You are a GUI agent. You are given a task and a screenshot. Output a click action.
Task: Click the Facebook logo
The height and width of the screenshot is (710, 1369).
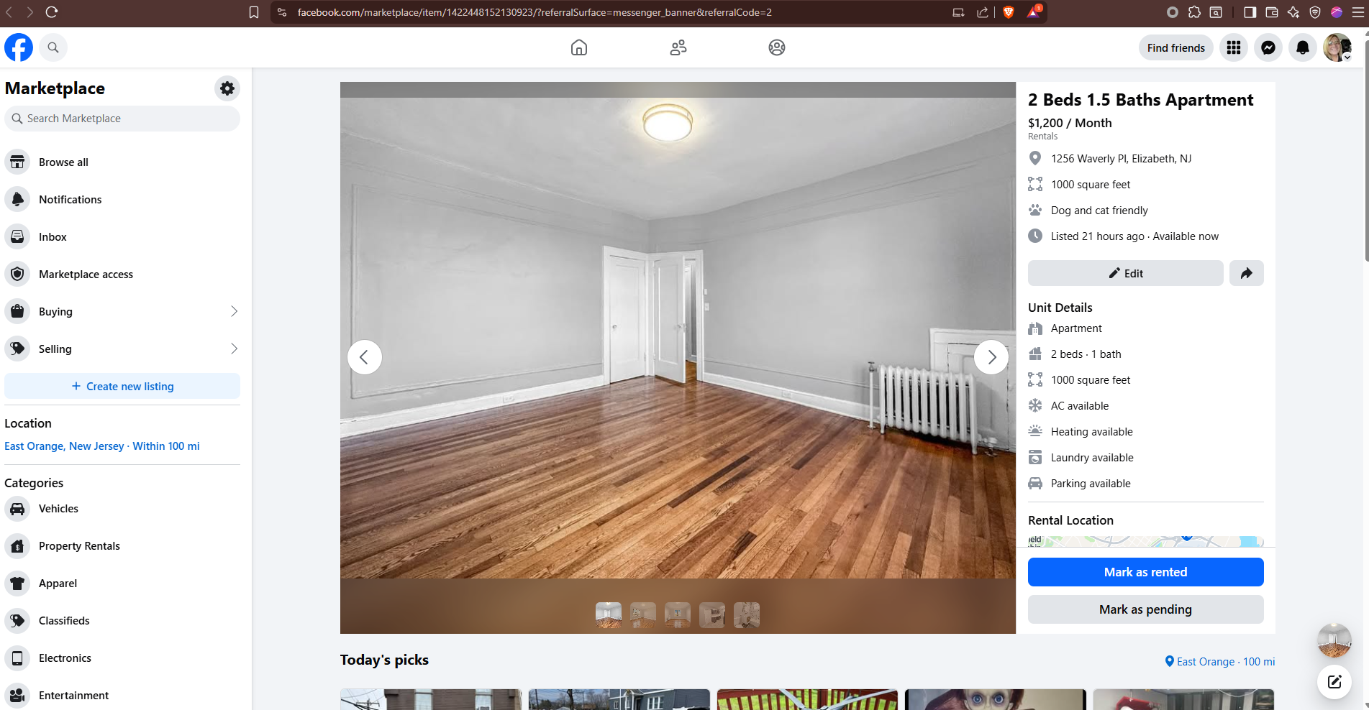click(x=19, y=47)
